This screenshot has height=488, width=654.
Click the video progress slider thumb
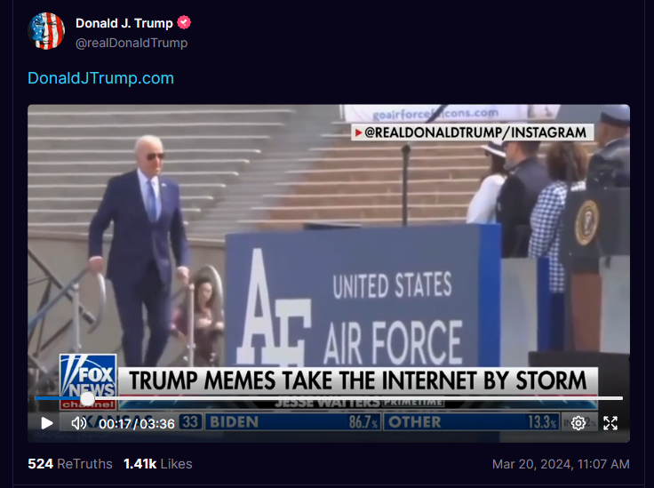click(87, 398)
